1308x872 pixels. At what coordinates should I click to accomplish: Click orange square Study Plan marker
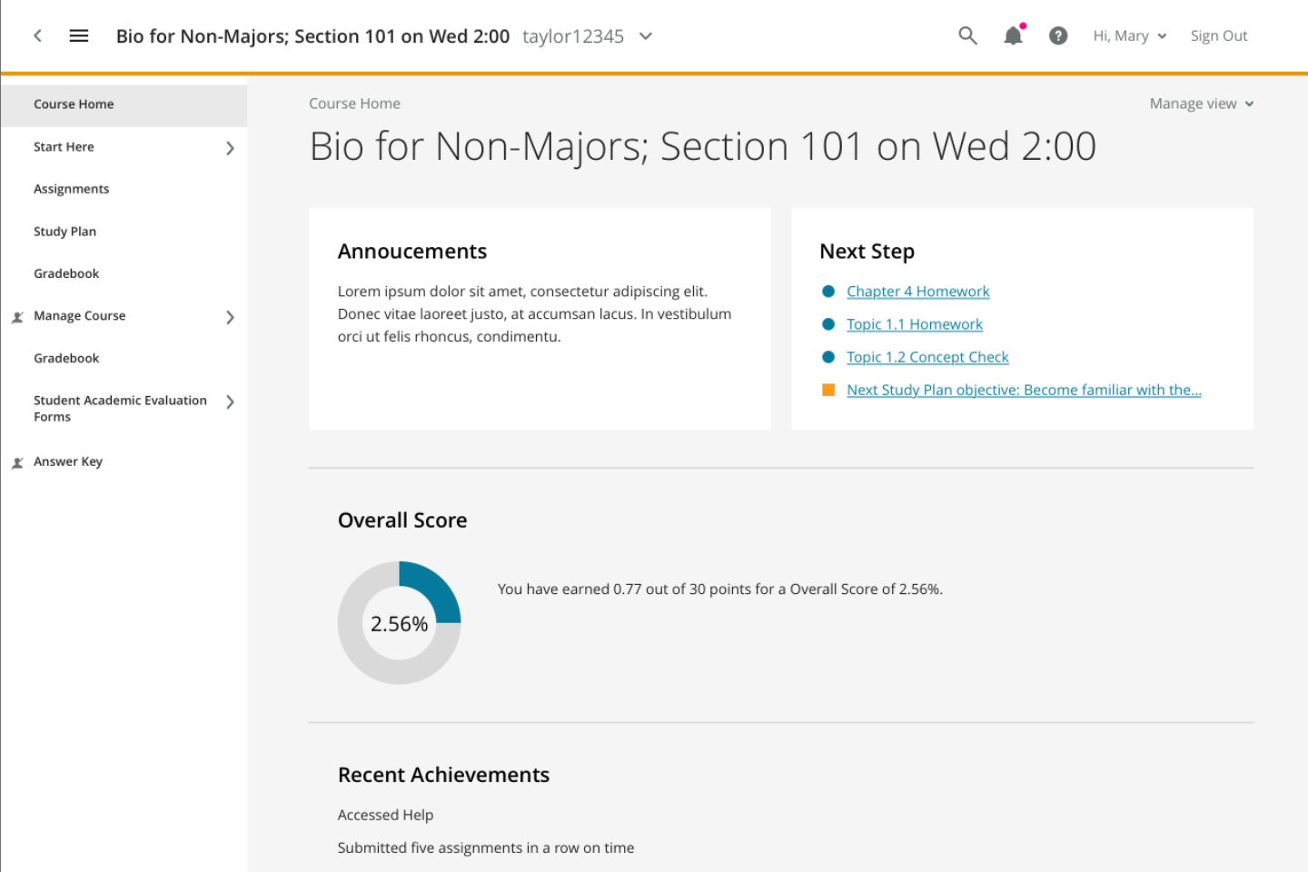828,390
